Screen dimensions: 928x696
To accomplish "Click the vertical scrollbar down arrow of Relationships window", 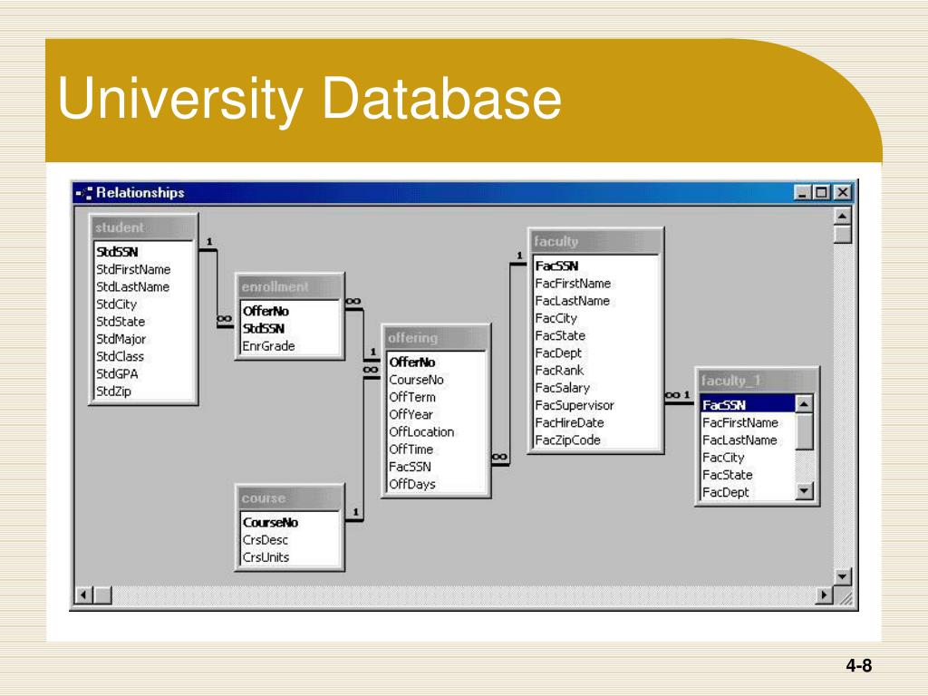I will [842, 575].
